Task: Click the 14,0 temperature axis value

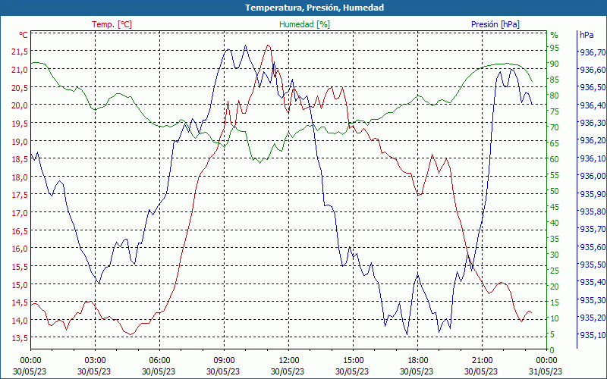Action: [x=20, y=320]
